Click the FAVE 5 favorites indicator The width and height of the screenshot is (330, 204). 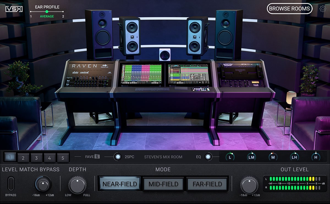pos(92,157)
